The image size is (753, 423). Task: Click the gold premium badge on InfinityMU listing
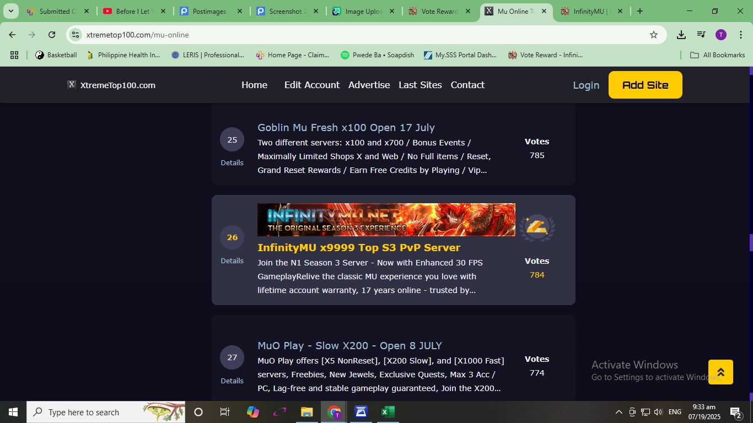537,227
